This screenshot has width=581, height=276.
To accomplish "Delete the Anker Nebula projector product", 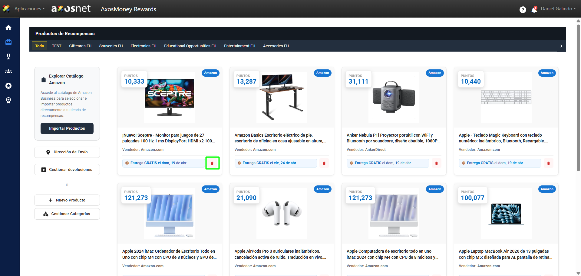I will (x=436, y=163).
